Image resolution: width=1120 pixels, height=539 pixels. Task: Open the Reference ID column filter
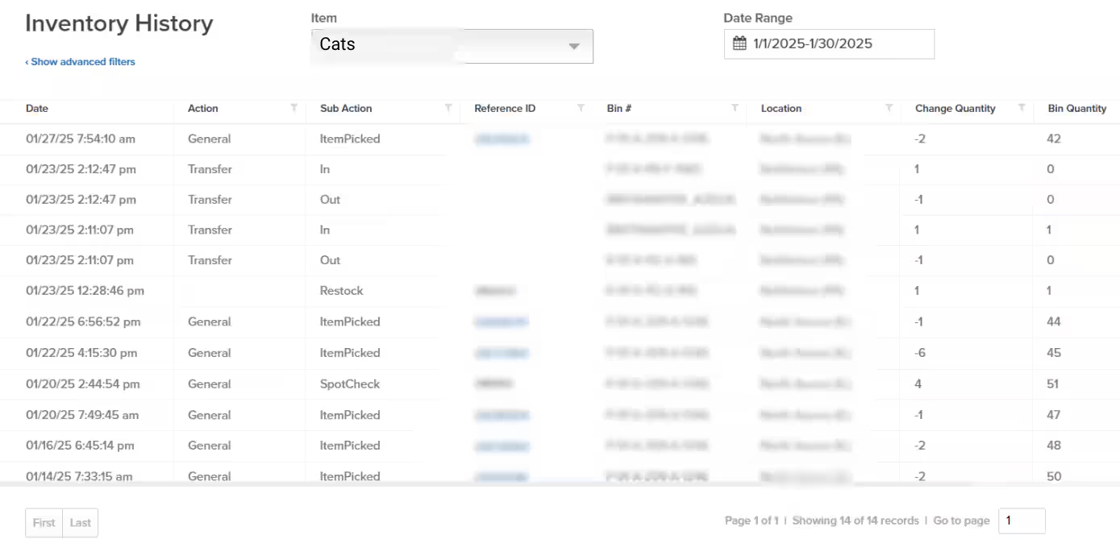coord(580,107)
